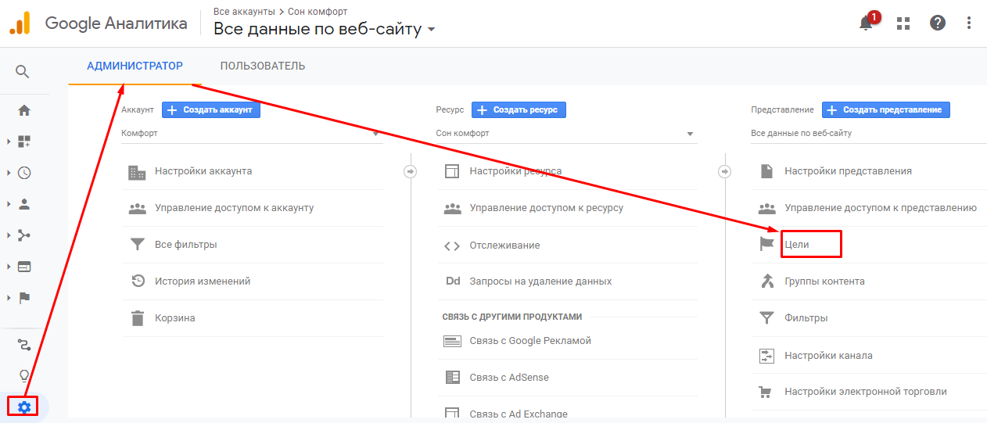Open the Admin gear icon
987x423 pixels.
pyautogui.click(x=24, y=407)
